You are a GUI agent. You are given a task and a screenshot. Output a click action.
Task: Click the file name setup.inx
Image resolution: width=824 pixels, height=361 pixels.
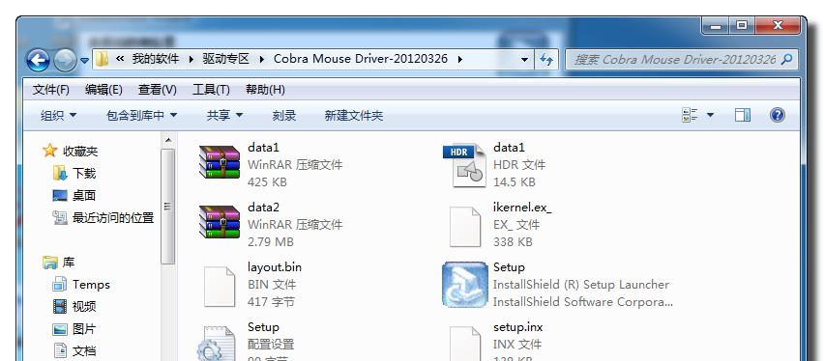coord(518,327)
